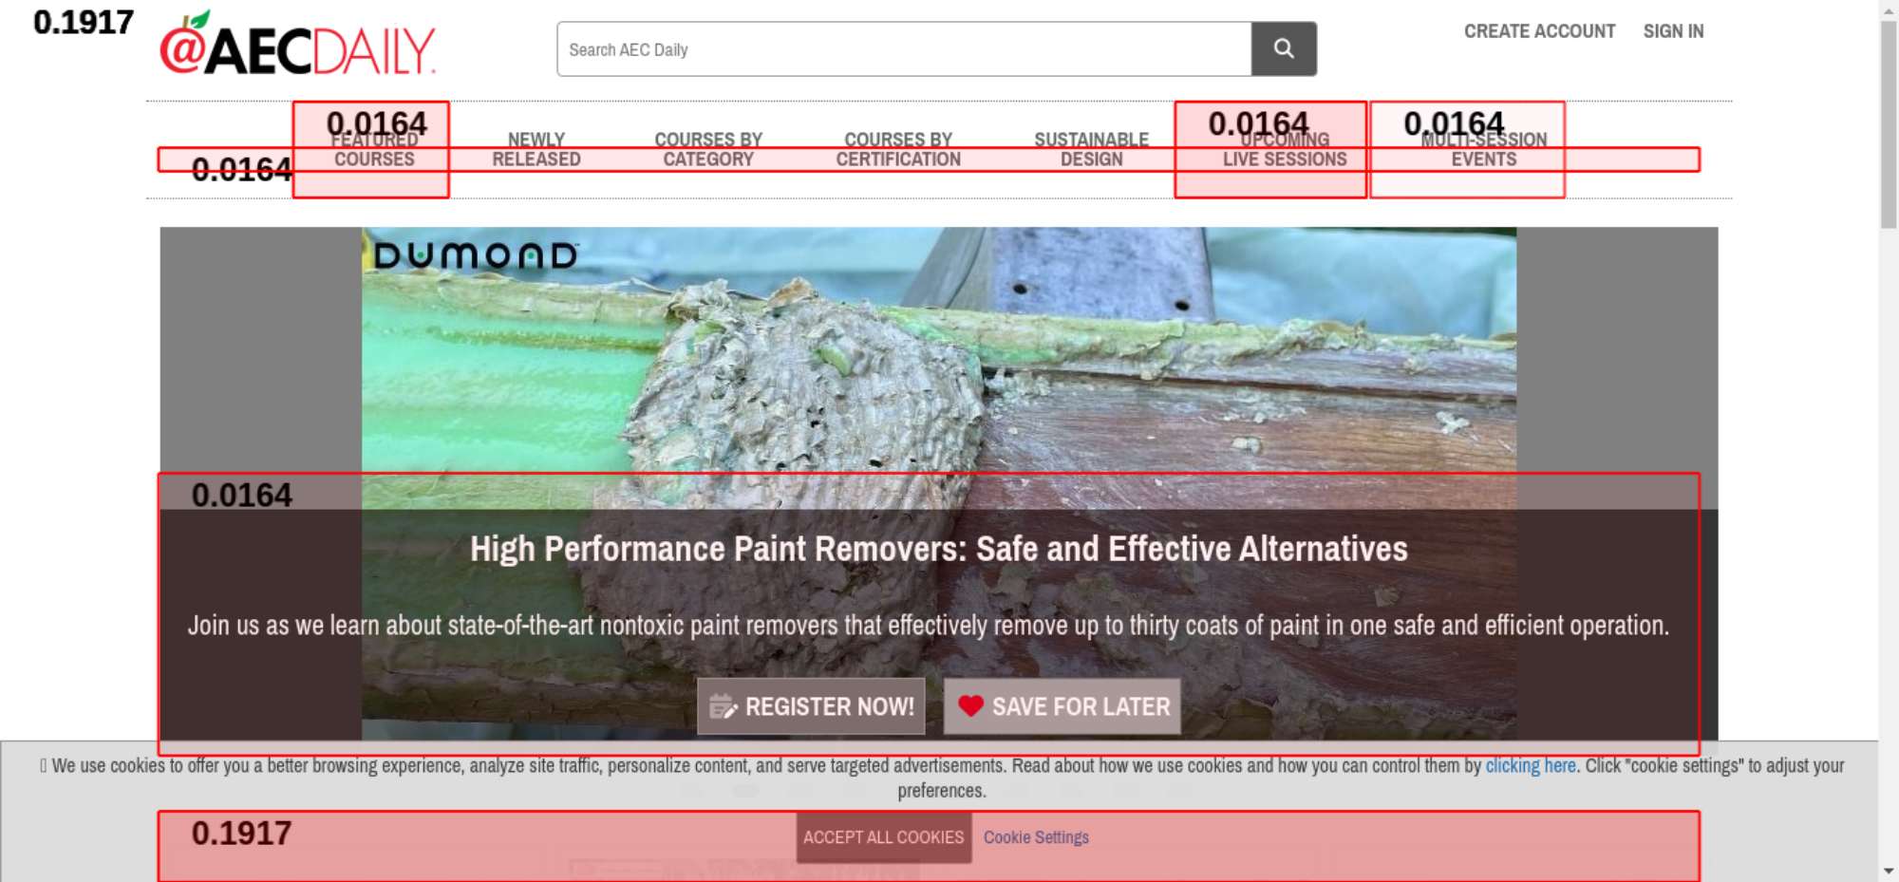The image size is (1899, 882).
Task: Click the calendar icon on Register Now
Action: pyautogui.click(x=723, y=706)
